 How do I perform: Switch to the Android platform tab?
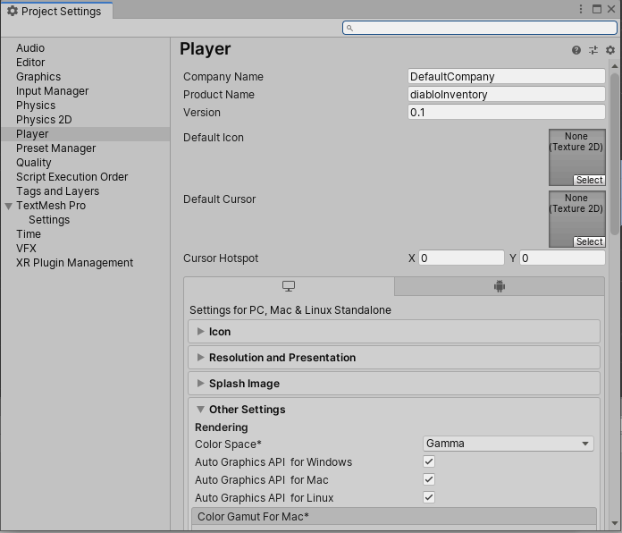click(499, 286)
